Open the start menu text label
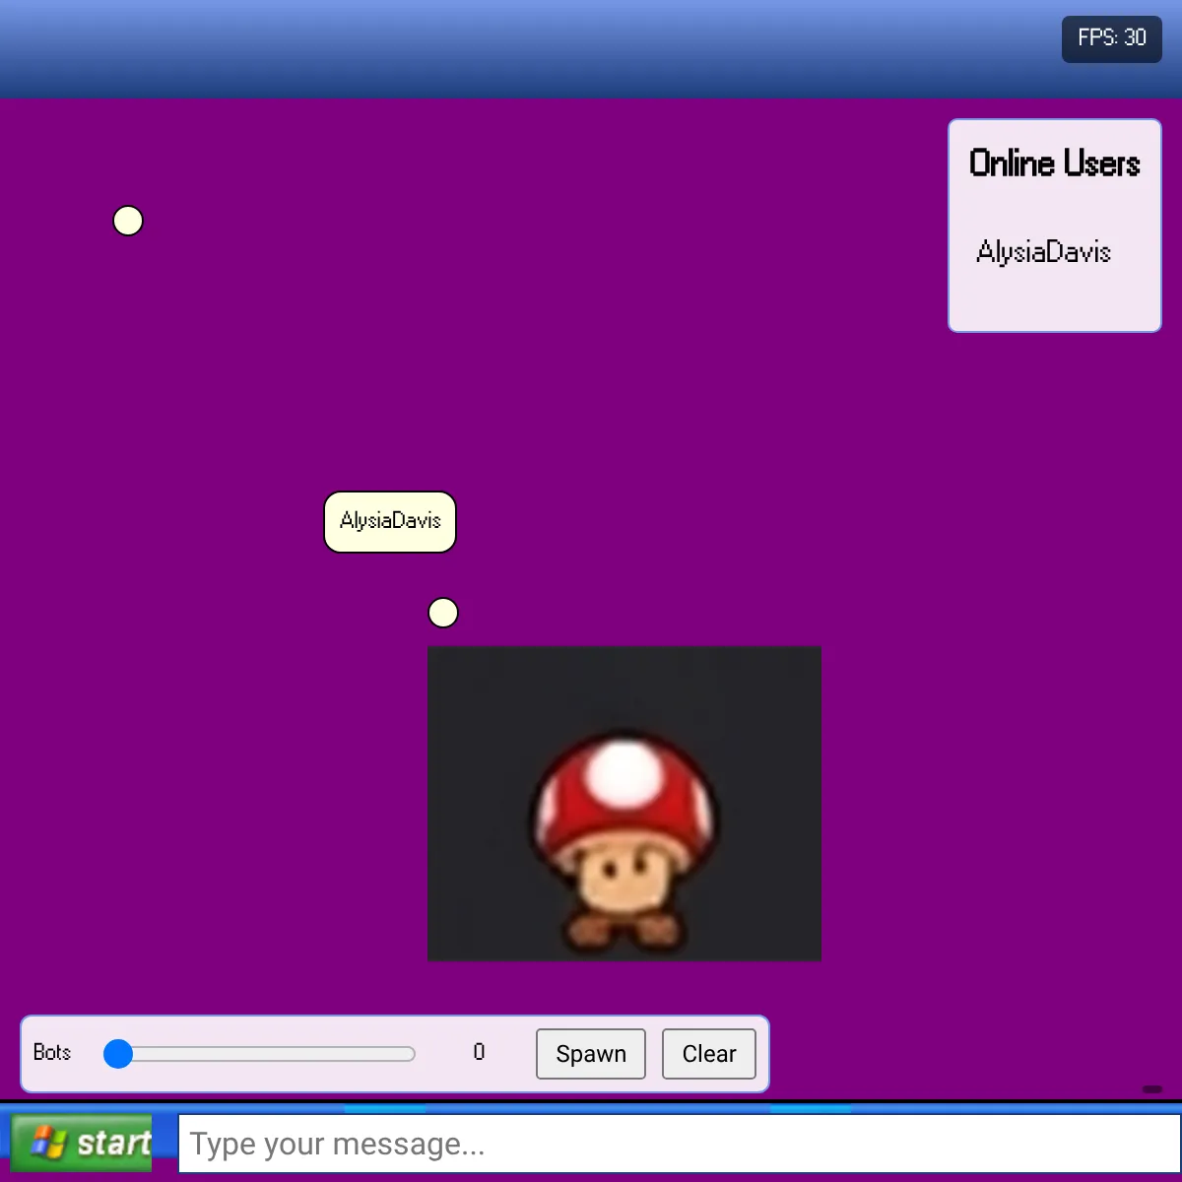Image resolution: width=1182 pixels, height=1182 pixels. (x=113, y=1143)
